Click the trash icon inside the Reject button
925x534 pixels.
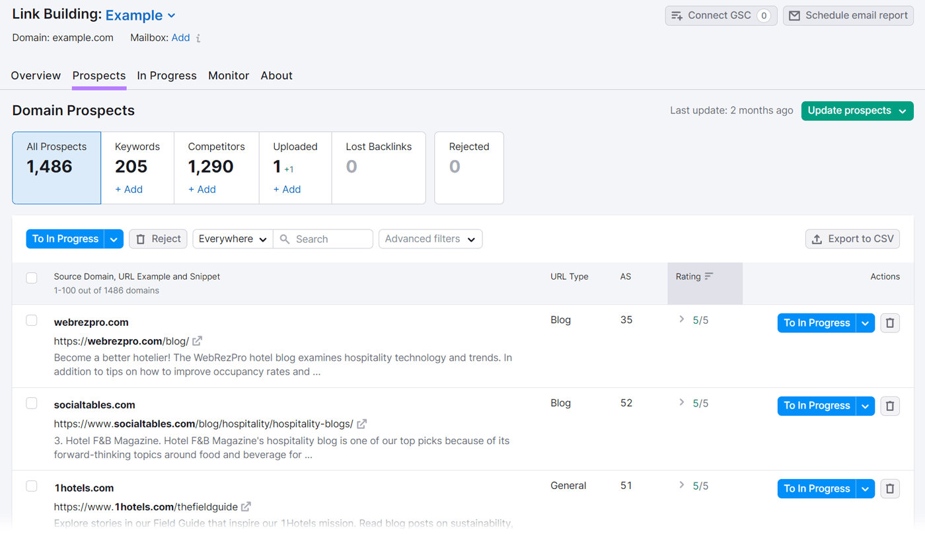141,239
